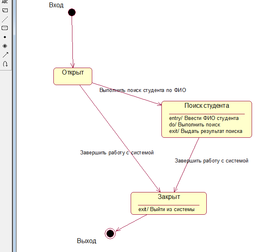Click exit/ Выдать результат поиска action
The height and width of the screenshot is (252, 267).
(x=206, y=131)
